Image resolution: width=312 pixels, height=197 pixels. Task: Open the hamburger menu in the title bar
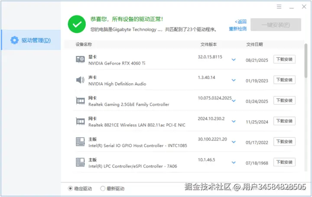coord(279,7)
